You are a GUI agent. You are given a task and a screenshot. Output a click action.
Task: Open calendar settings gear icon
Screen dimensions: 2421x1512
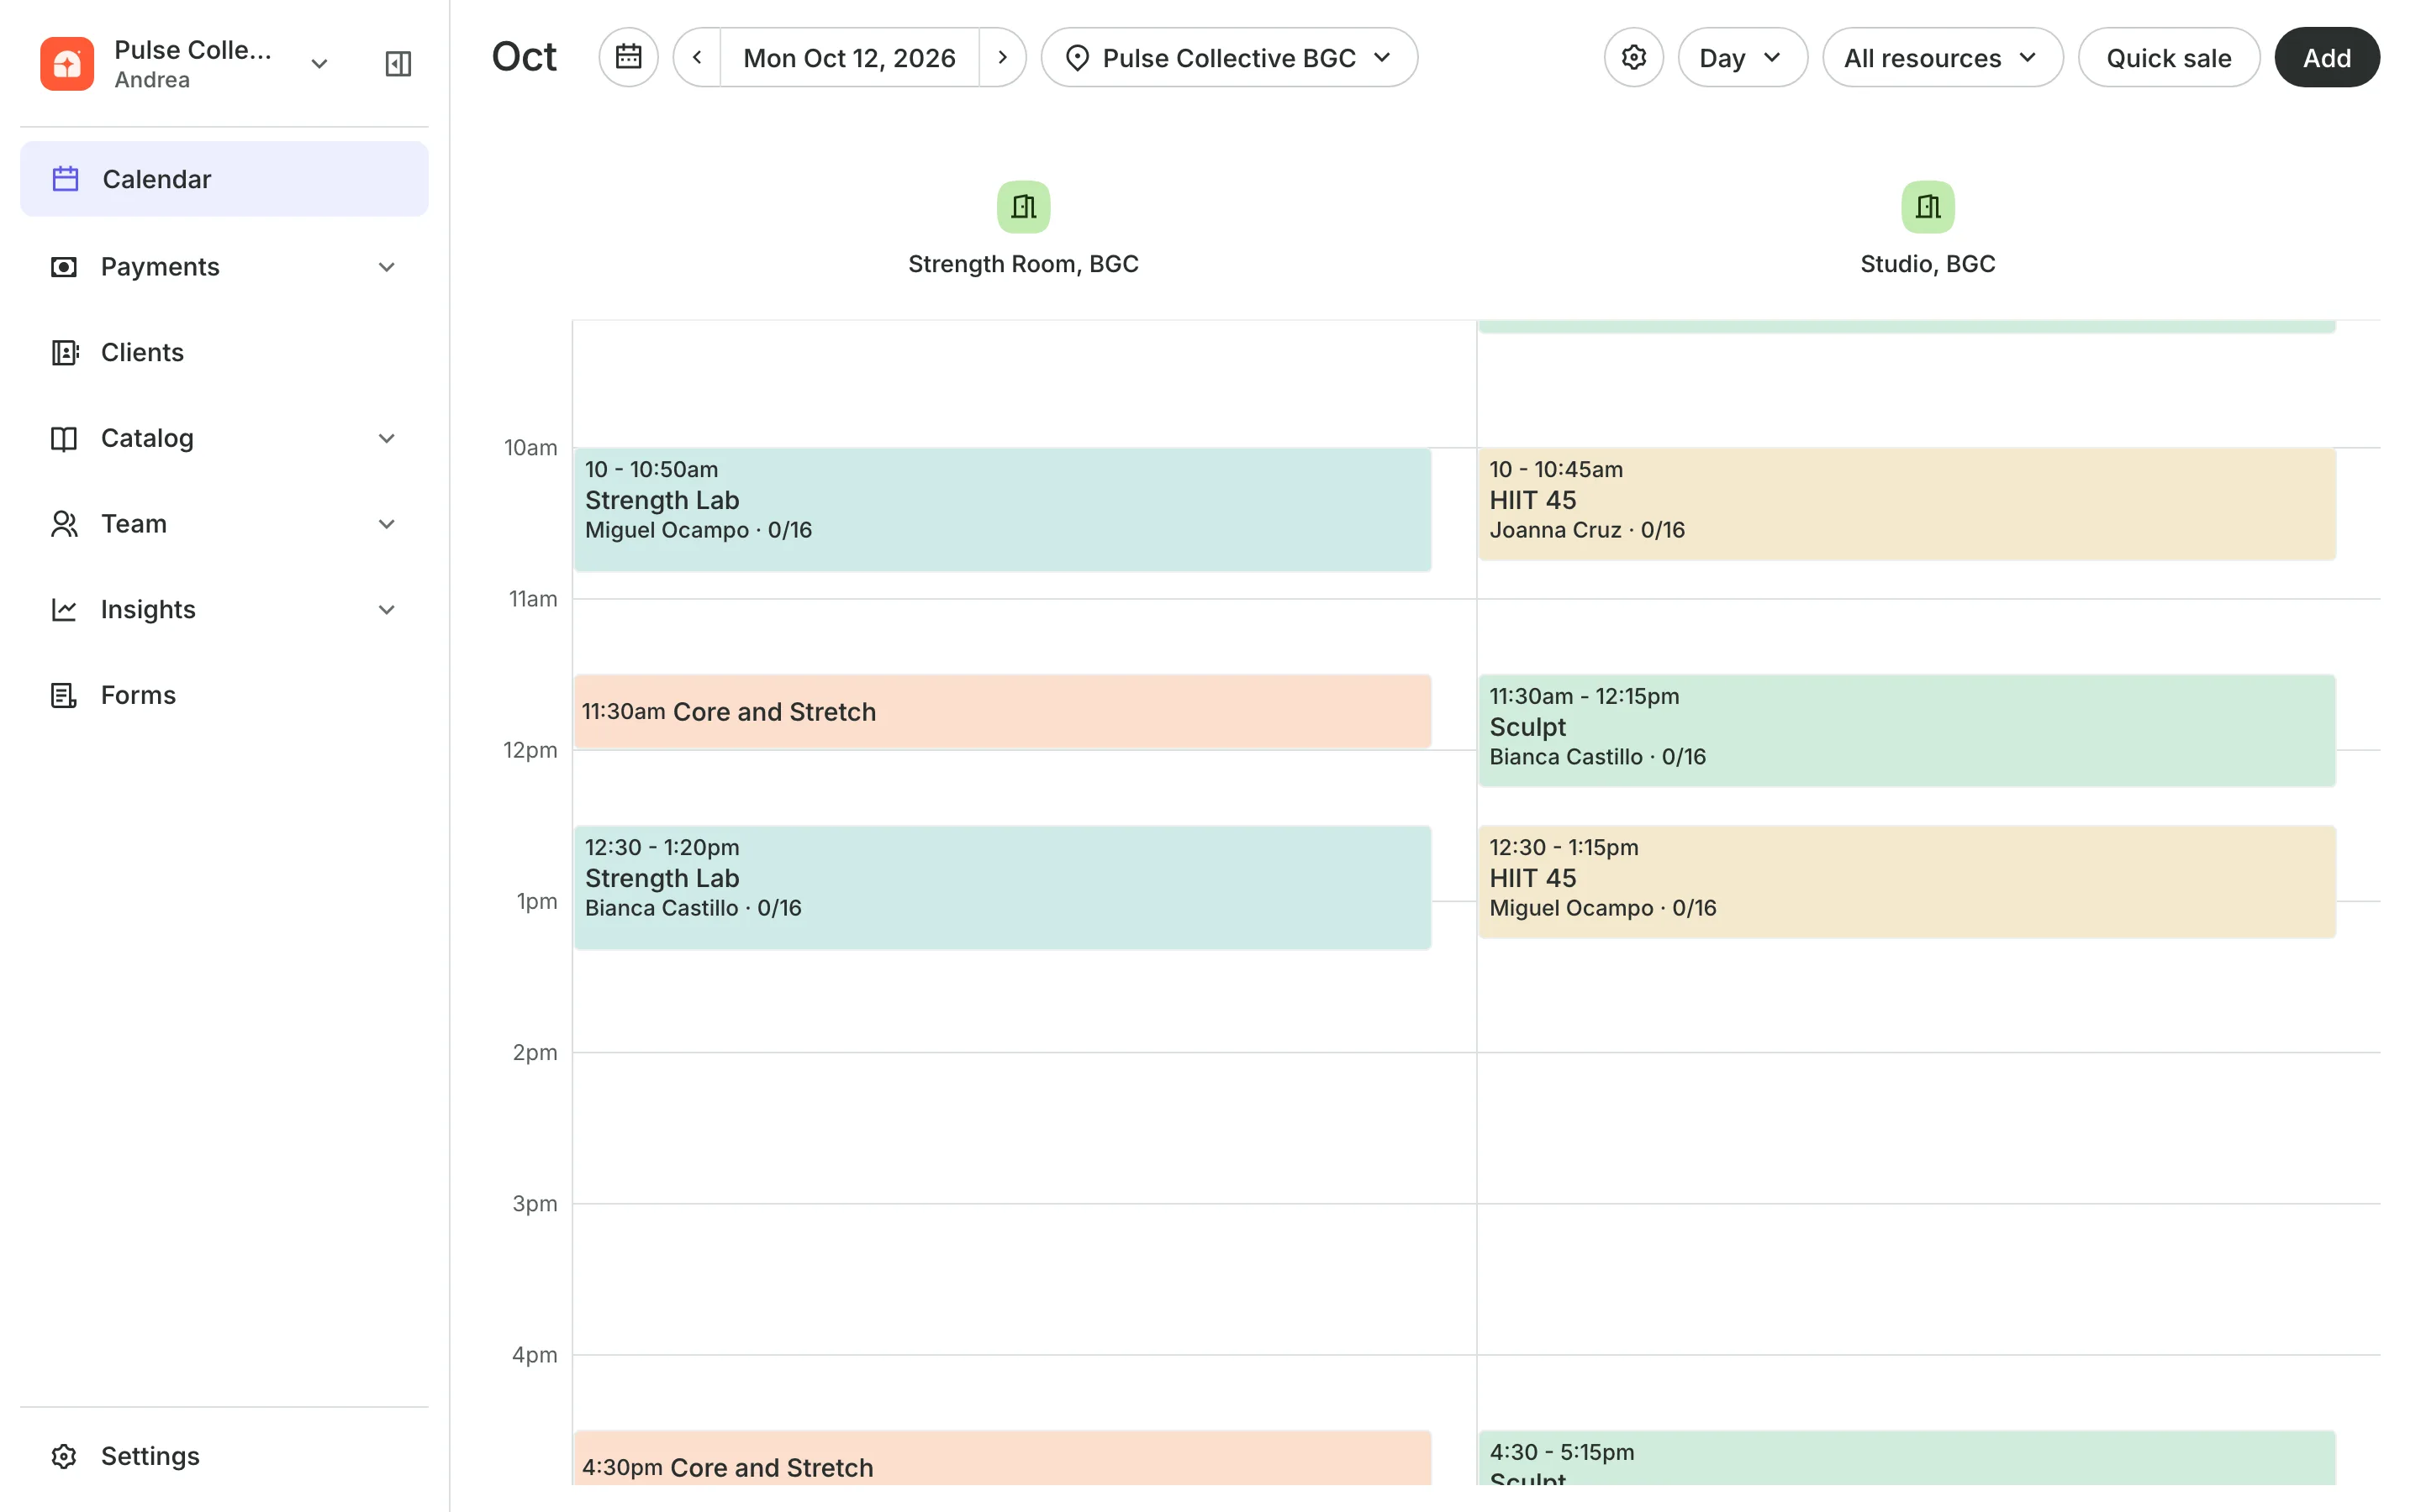pyautogui.click(x=1633, y=57)
